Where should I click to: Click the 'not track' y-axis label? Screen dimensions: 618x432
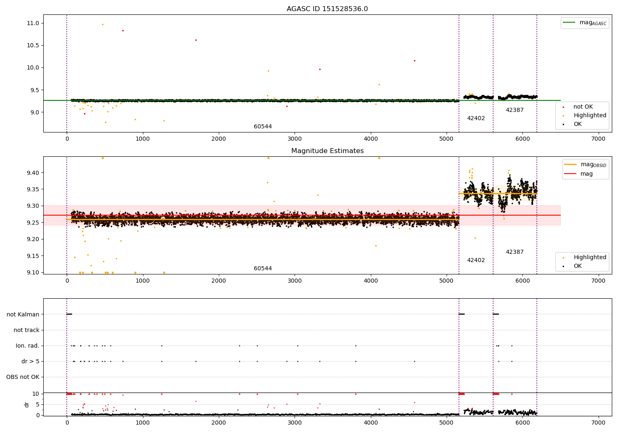[x=26, y=330]
